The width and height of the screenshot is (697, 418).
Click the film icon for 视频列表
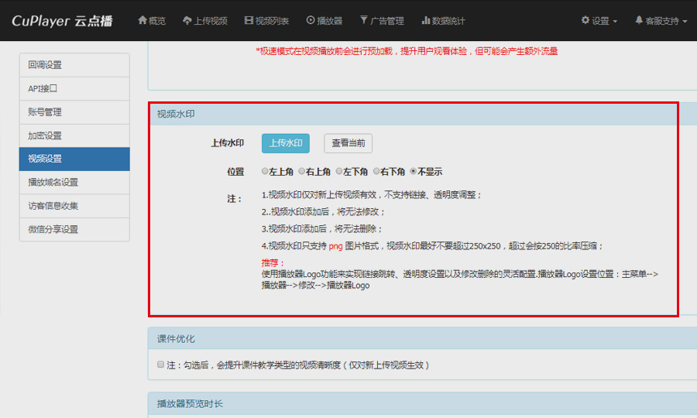(249, 21)
